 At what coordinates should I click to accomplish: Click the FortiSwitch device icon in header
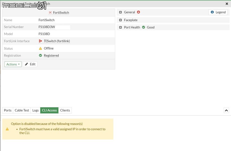50,13
